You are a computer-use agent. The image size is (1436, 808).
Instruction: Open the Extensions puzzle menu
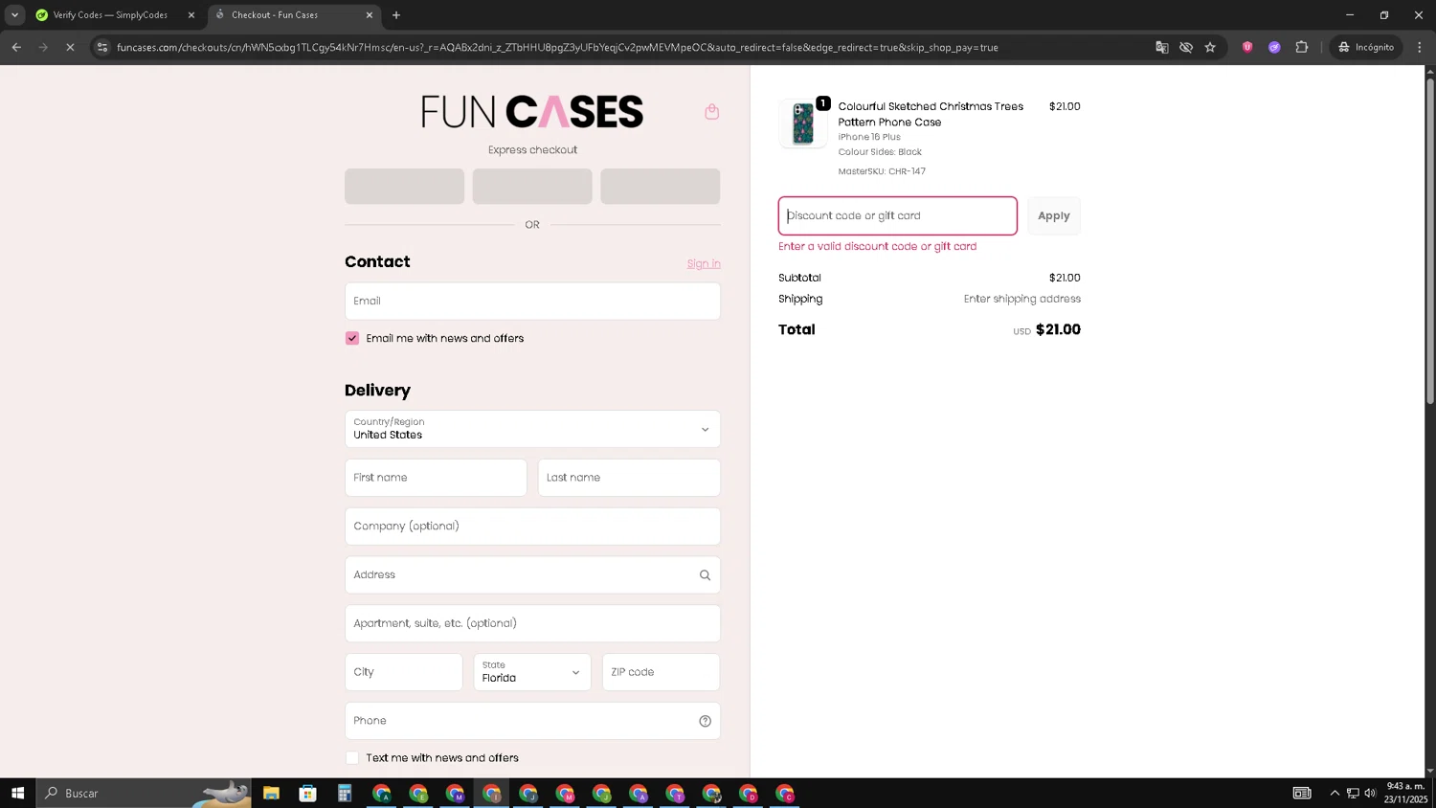(1301, 47)
